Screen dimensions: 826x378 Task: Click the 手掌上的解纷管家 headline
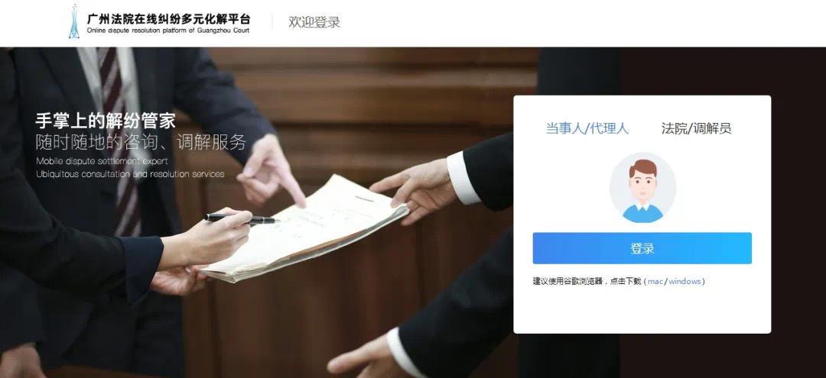coord(106,121)
